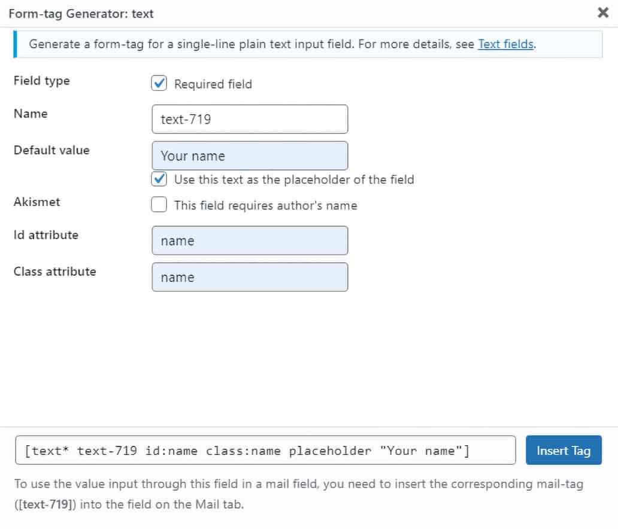Click the "Id attribute" label
Image resolution: width=618 pixels, height=529 pixels.
coord(46,235)
